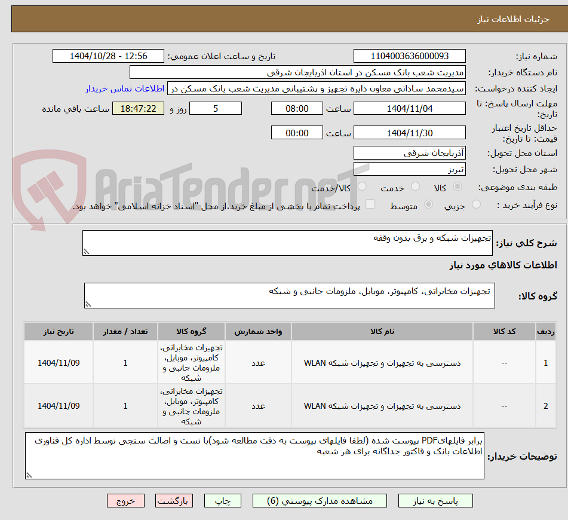
Task: Click the بازگشت back button
Action: coord(174,501)
